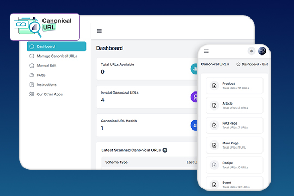Click the Event file icon
Screen dimensions: 294x196
coord(214,185)
